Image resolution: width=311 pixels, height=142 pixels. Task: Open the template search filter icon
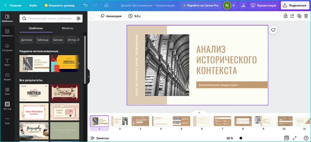tap(78, 18)
